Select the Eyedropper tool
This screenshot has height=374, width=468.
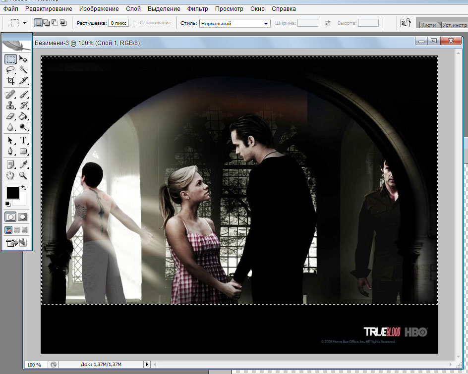(x=23, y=164)
